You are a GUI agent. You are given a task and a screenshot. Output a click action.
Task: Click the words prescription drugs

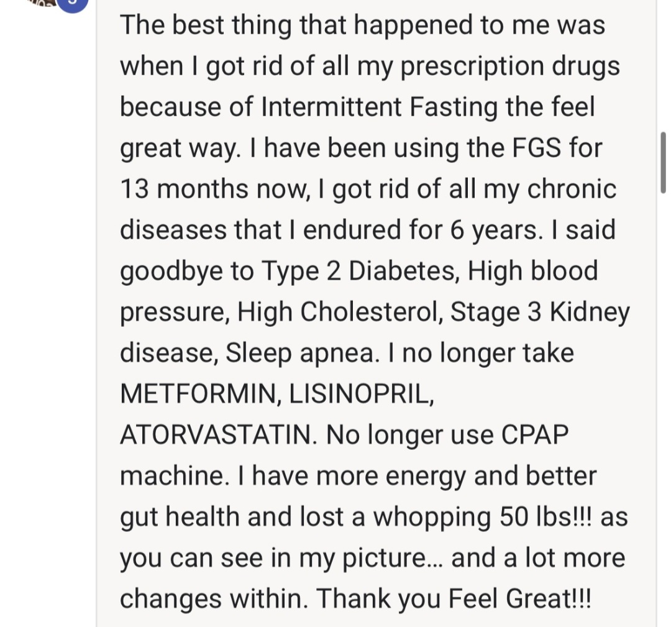[x=510, y=66]
